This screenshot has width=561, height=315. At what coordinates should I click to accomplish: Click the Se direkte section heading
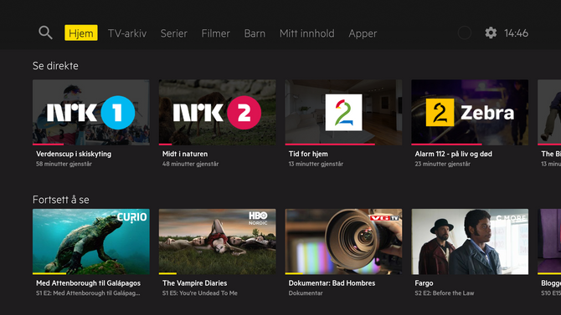coord(55,66)
